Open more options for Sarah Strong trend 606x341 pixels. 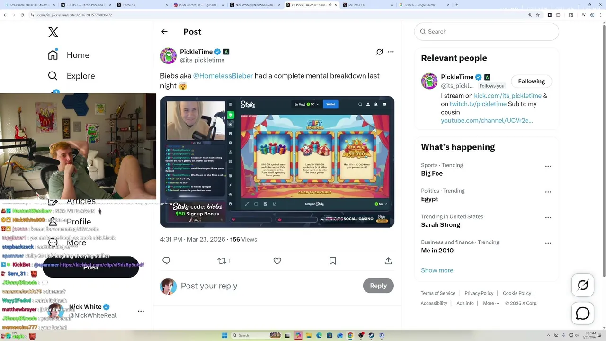click(x=548, y=217)
